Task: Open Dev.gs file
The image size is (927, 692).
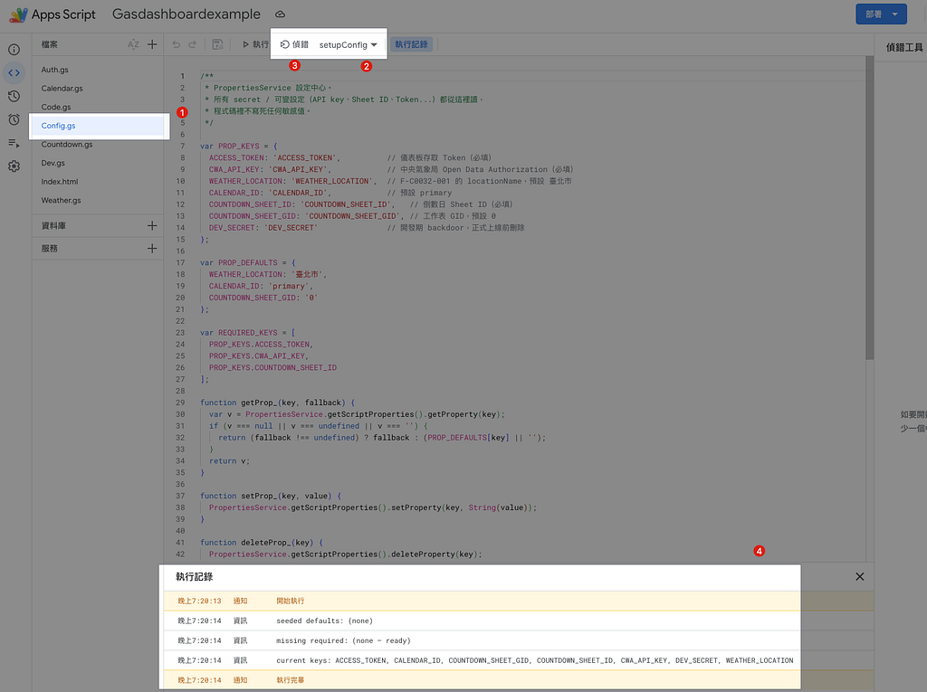Action: tap(53, 163)
